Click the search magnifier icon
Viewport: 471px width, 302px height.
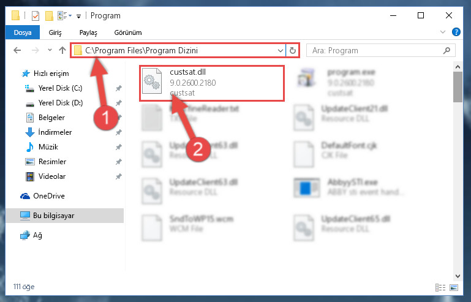[447, 50]
